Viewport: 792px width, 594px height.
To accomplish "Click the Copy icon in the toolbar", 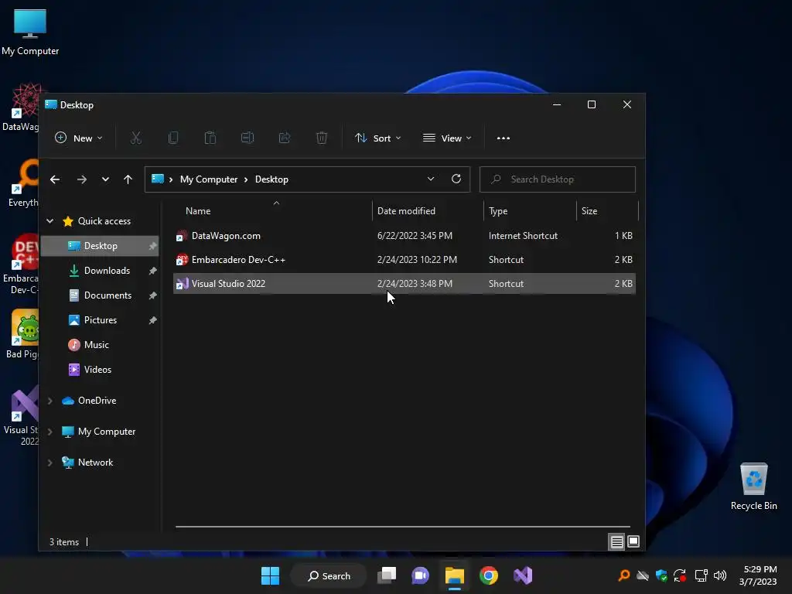I will pyautogui.click(x=173, y=138).
